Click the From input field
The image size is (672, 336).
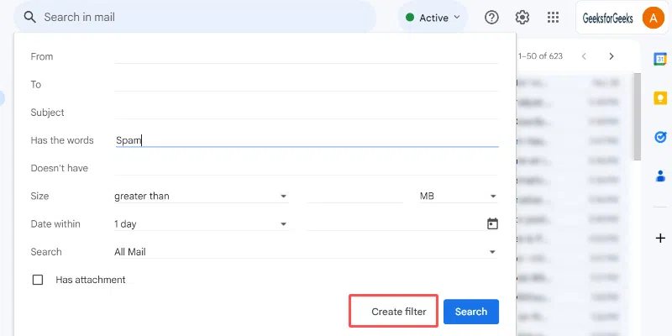click(306, 56)
